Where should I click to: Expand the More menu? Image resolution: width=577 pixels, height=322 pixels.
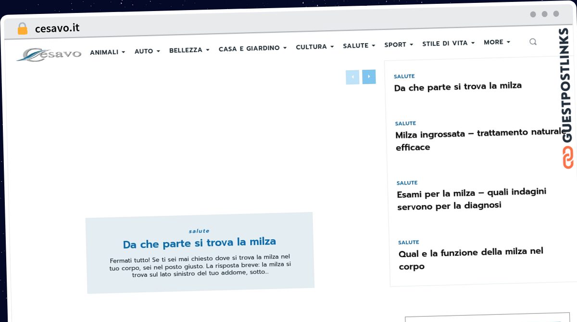497,42
